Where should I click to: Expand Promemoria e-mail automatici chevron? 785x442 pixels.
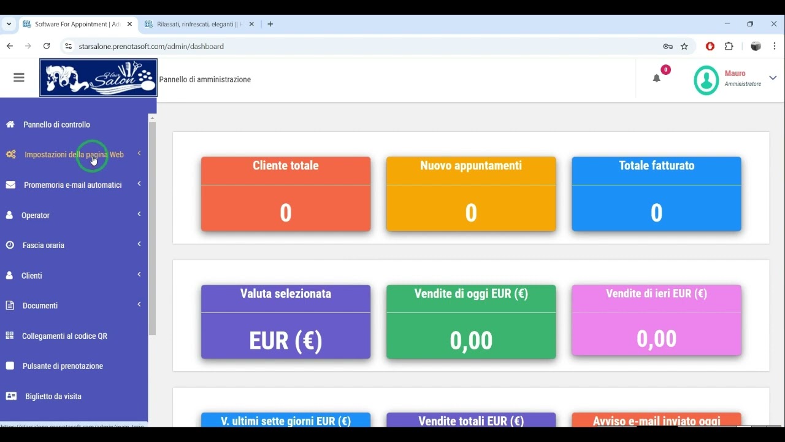click(139, 184)
